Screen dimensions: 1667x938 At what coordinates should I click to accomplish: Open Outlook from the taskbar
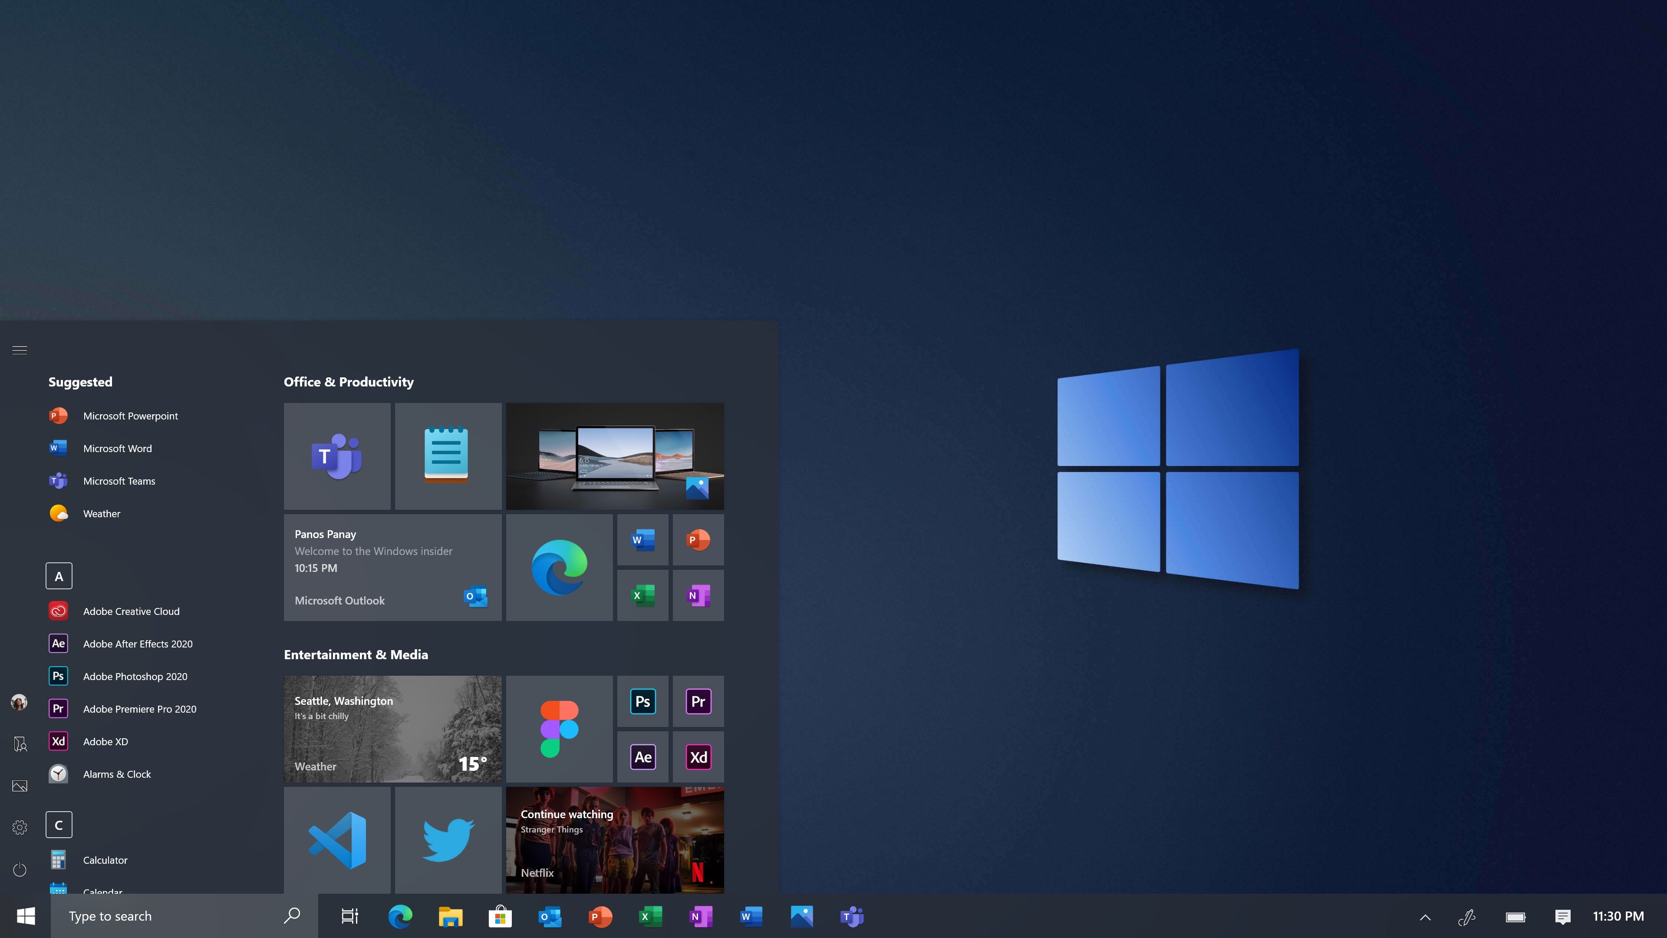pos(550,916)
